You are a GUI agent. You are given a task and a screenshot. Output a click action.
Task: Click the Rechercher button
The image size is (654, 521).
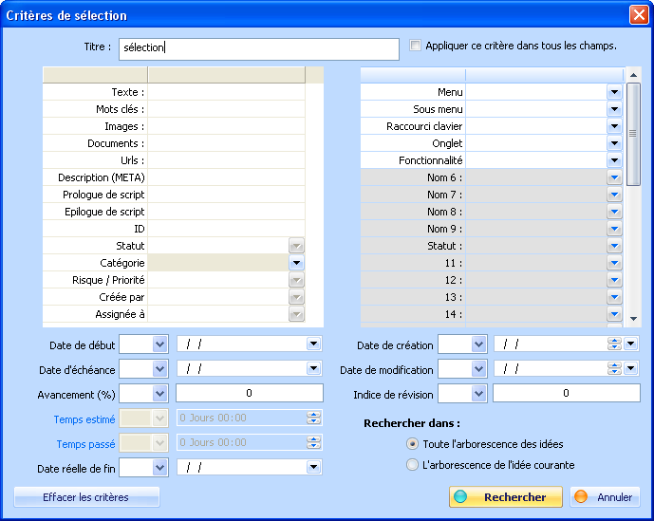506,497
